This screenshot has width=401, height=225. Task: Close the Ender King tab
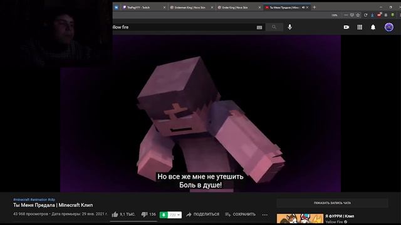pyautogui.click(x=259, y=7)
